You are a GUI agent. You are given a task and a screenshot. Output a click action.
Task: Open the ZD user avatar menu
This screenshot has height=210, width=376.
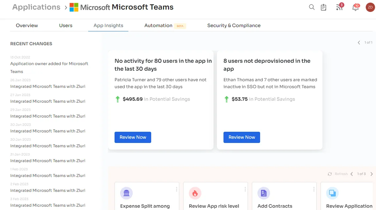tap(370, 7)
